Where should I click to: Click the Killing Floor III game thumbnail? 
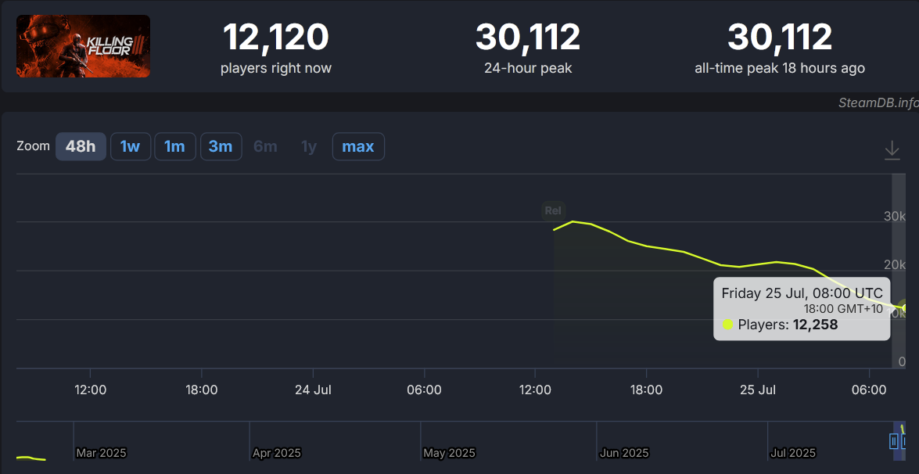[x=83, y=46]
